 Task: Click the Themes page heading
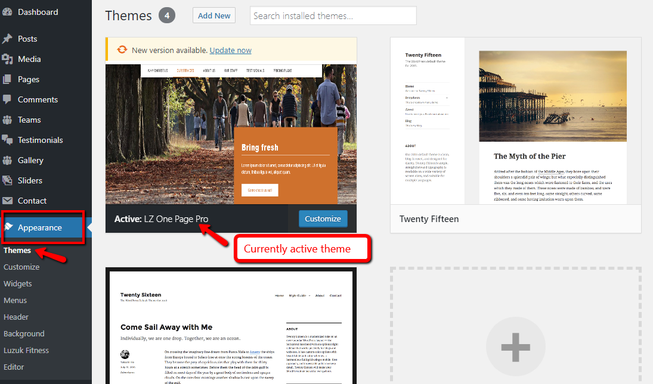pyautogui.click(x=129, y=15)
